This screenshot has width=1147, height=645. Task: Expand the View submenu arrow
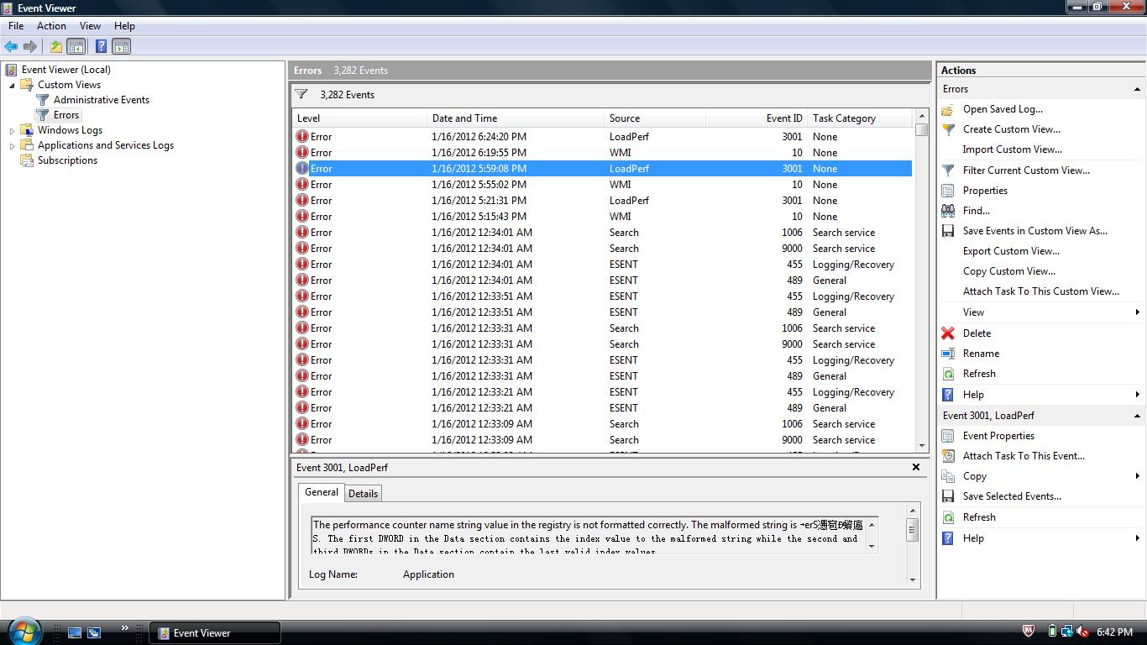[x=1137, y=312]
